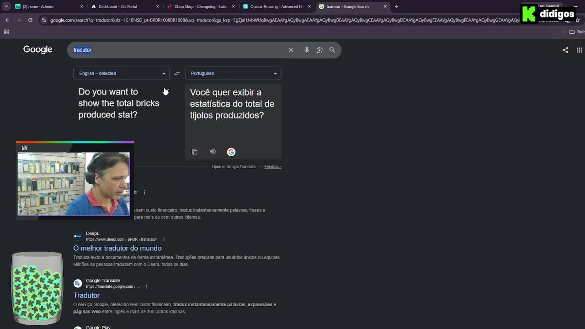Image resolution: width=585 pixels, height=329 pixels.
Task: Go back to the previous page
Action: click(x=7, y=20)
